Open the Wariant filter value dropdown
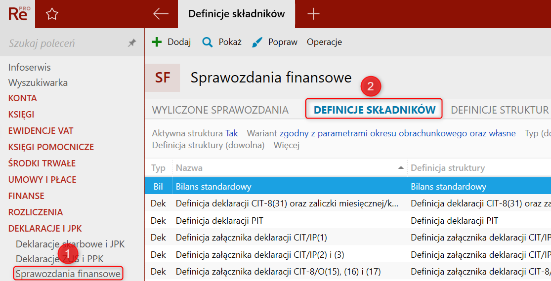The image size is (551, 281). [397, 133]
